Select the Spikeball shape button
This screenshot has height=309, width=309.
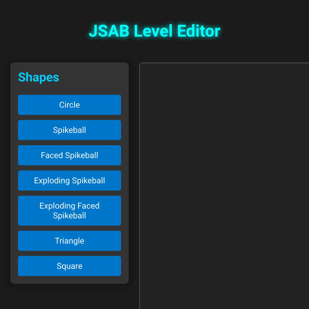pyautogui.click(x=70, y=130)
